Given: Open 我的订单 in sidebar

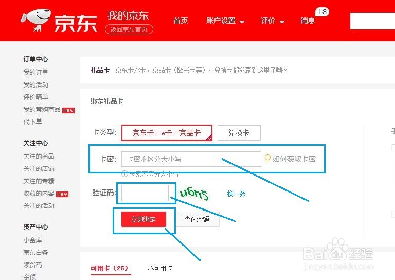Looking at the screenshot, I should (x=35, y=73).
